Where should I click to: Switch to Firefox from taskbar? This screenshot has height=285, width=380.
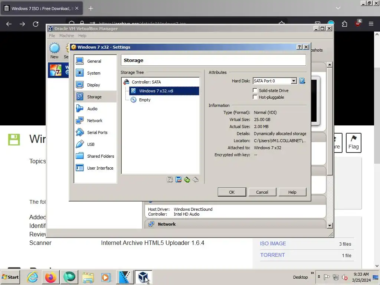(50, 277)
